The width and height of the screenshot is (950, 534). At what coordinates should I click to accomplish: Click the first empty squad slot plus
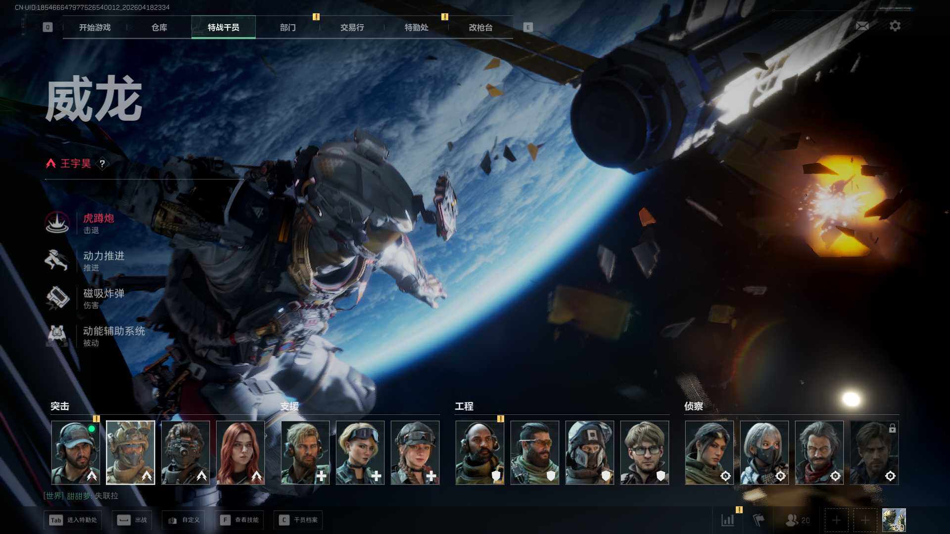point(836,520)
